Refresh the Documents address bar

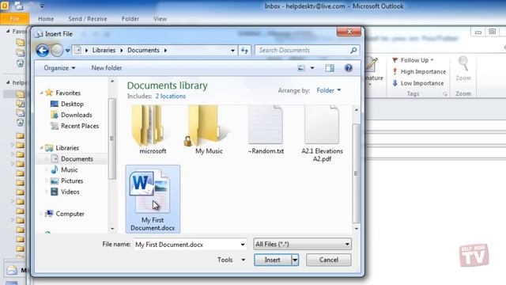coord(244,51)
